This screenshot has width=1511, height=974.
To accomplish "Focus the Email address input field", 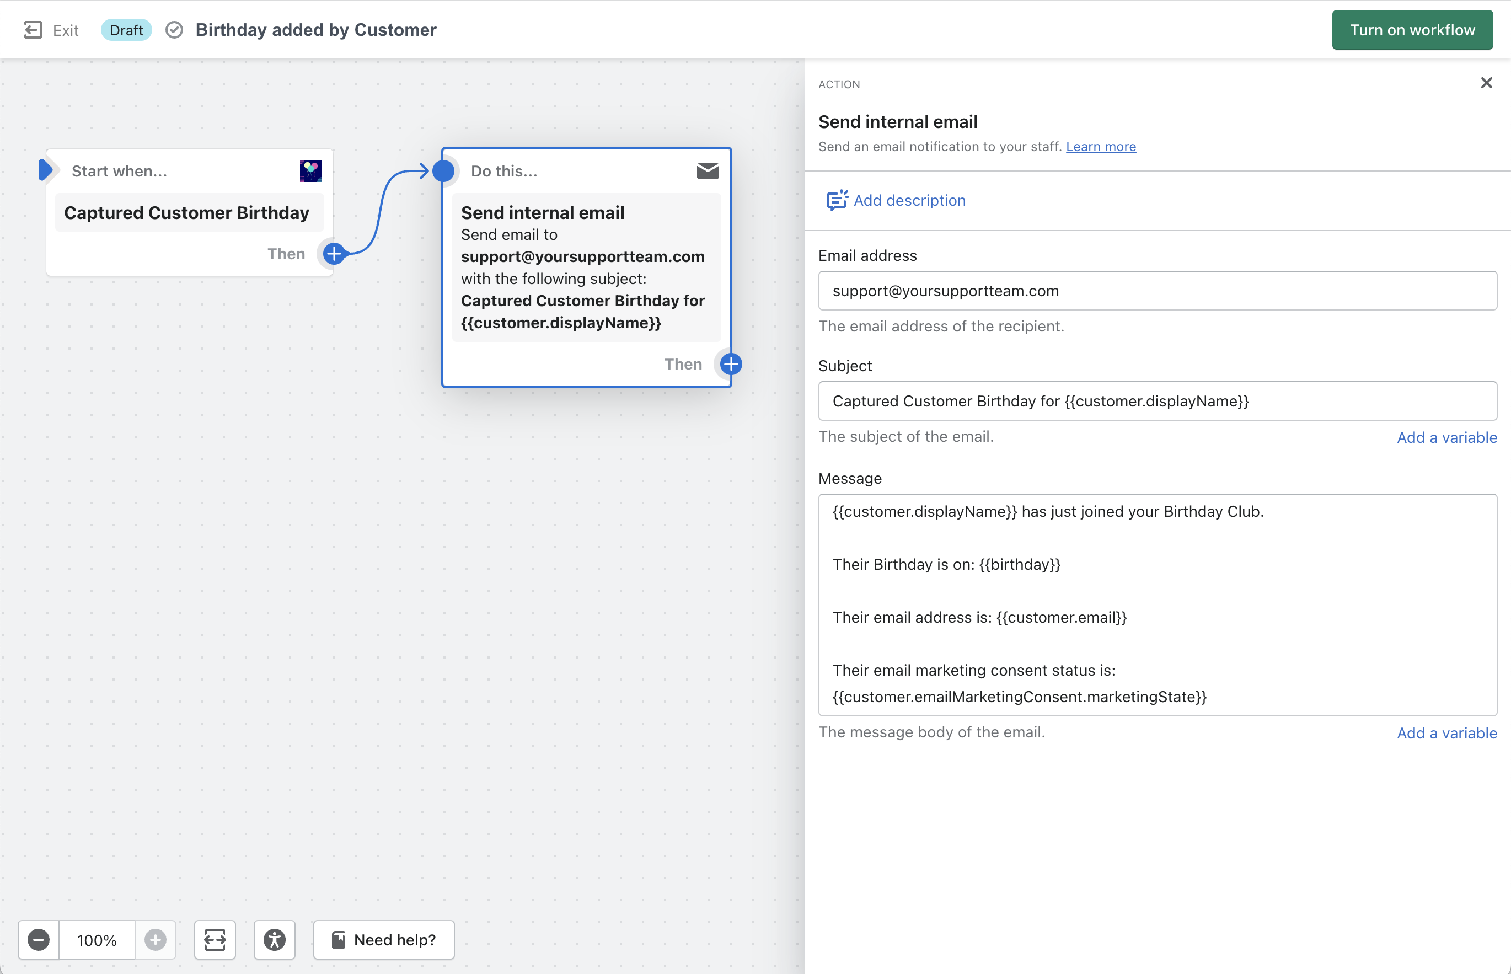I will 1157,291.
